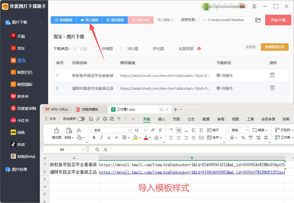Open the font size 12 dropdown
This screenshot has height=203, width=294.
145,130
